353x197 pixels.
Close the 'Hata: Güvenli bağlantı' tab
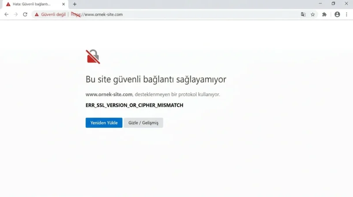[64, 4]
